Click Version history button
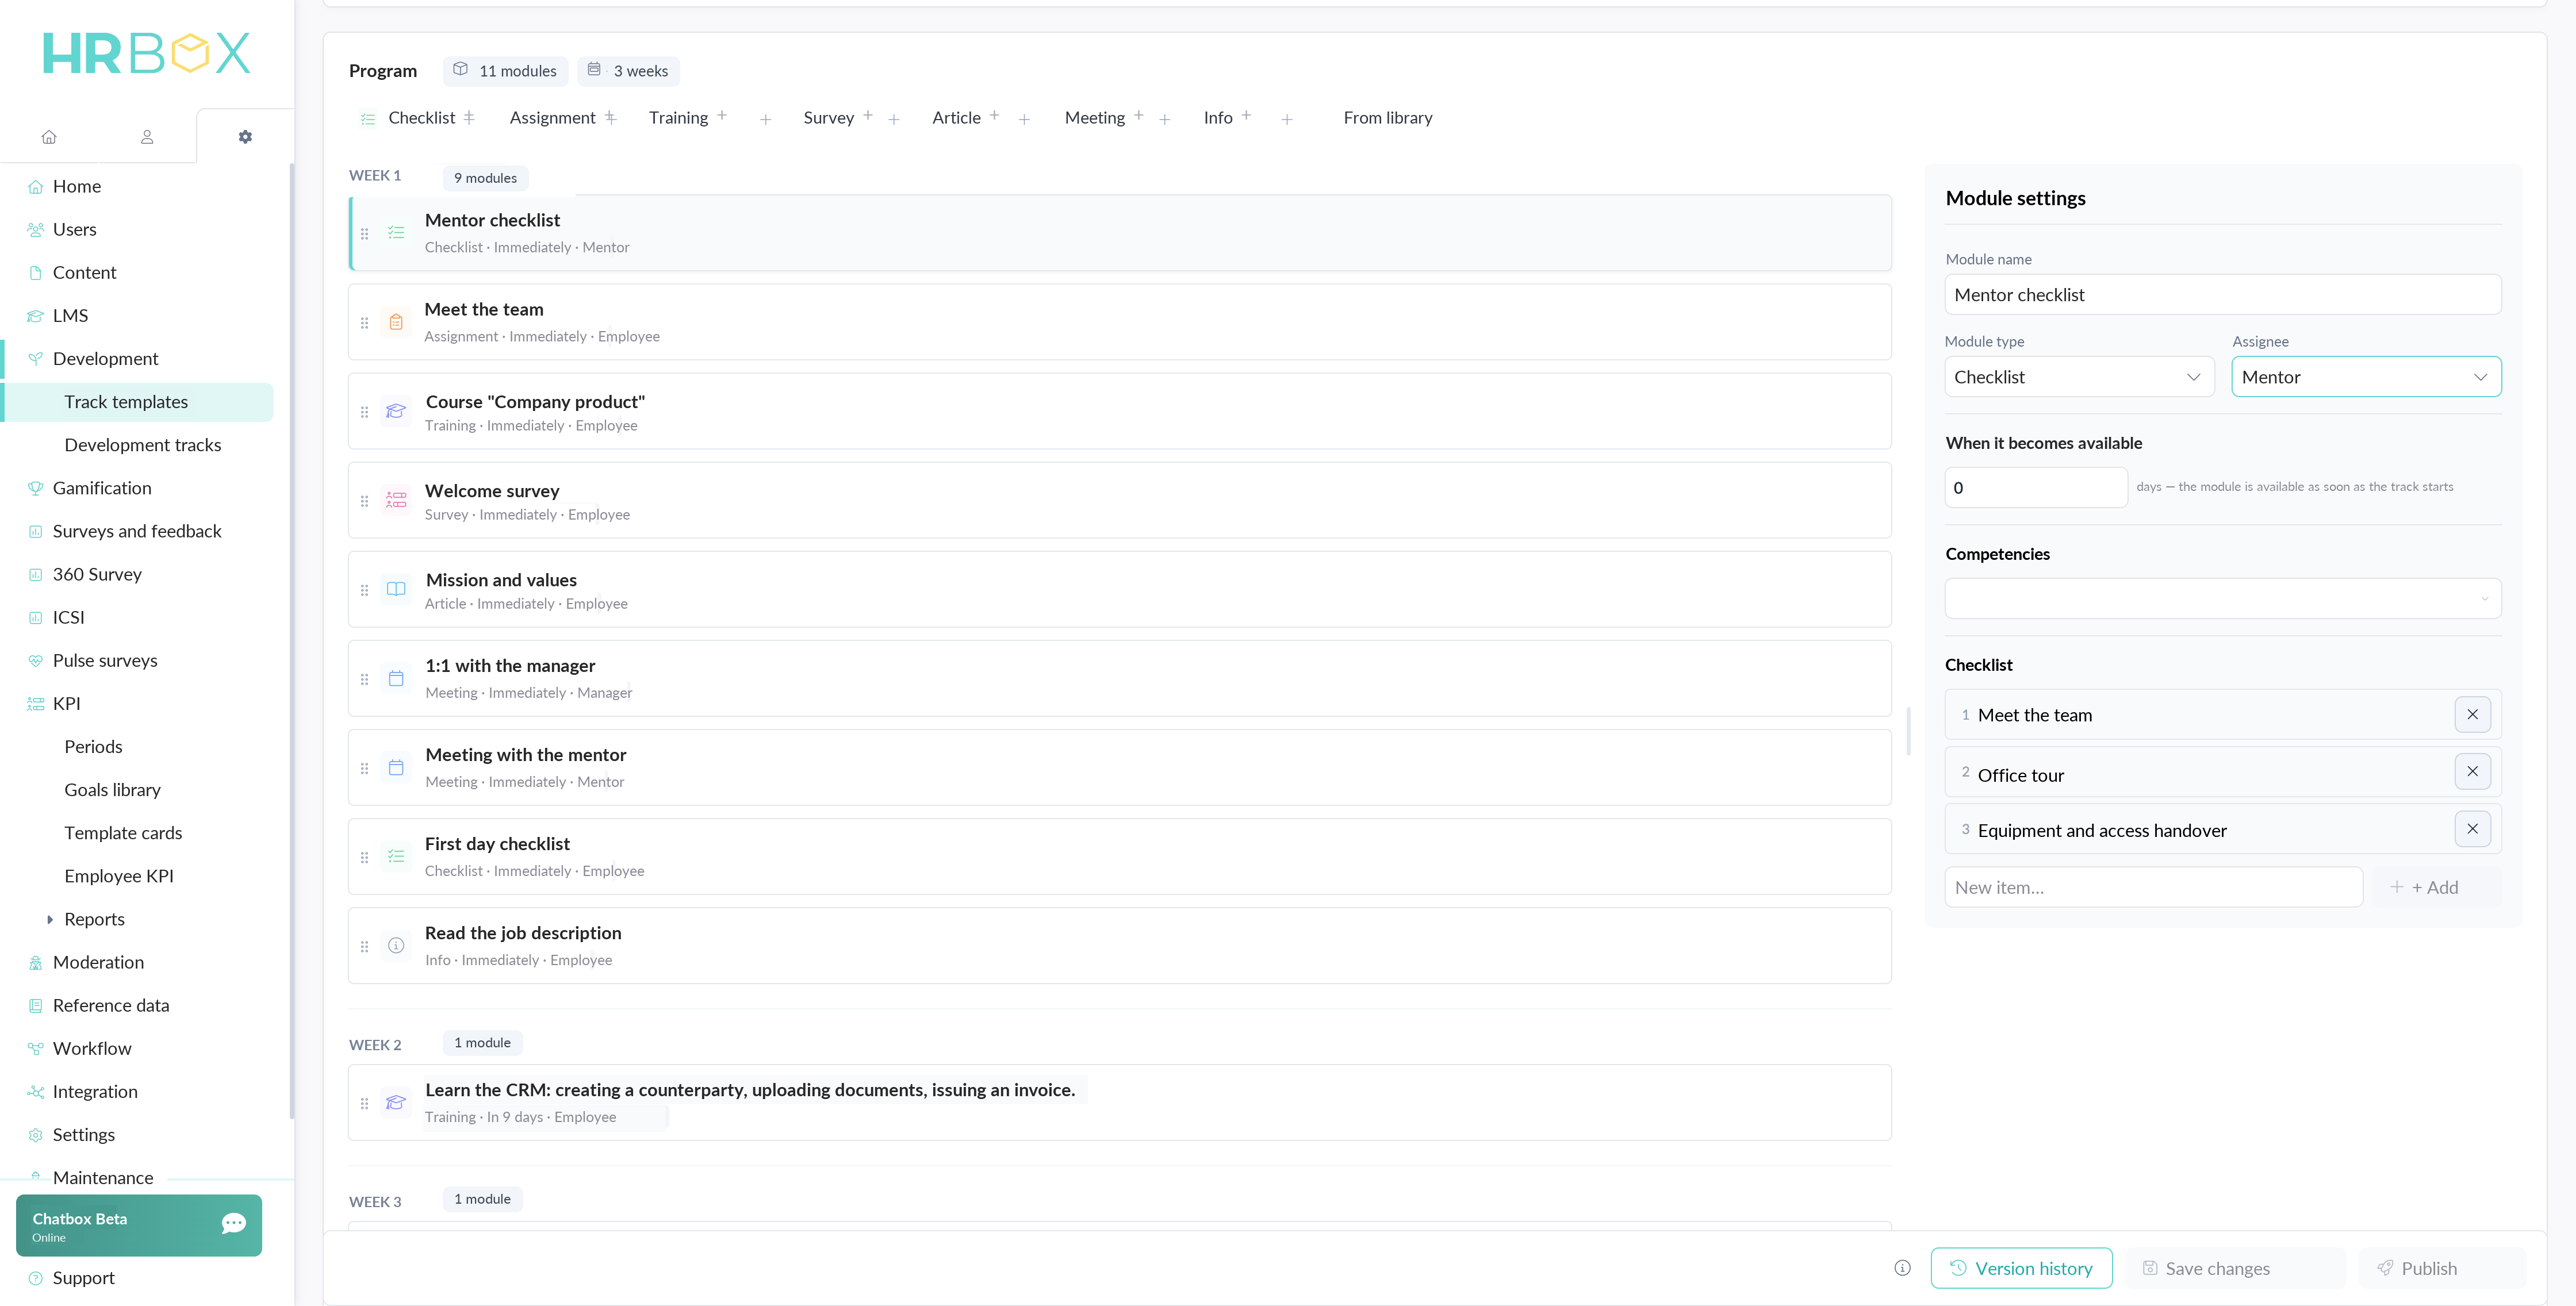 (2021, 1268)
